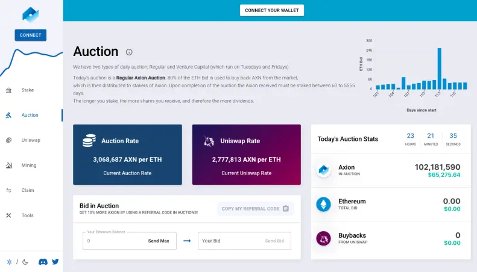Image resolution: width=477 pixels, height=272 pixels.
Task: Click the Claim arrows icon
Action: pos(8,190)
